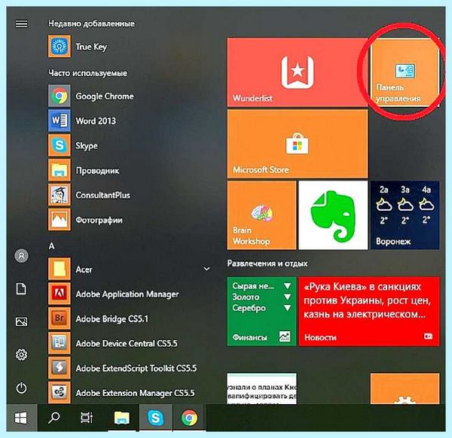Open the Воронеж weather tile
Image resolution: width=452 pixels, height=438 pixels.
coord(405,215)
